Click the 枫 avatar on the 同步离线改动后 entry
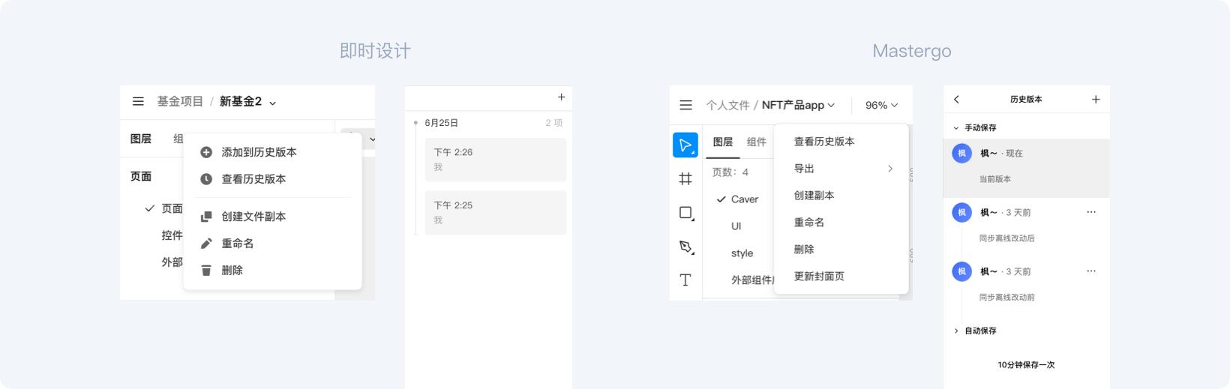Viewport: 1230px width, 389px height. coord(961,212)
